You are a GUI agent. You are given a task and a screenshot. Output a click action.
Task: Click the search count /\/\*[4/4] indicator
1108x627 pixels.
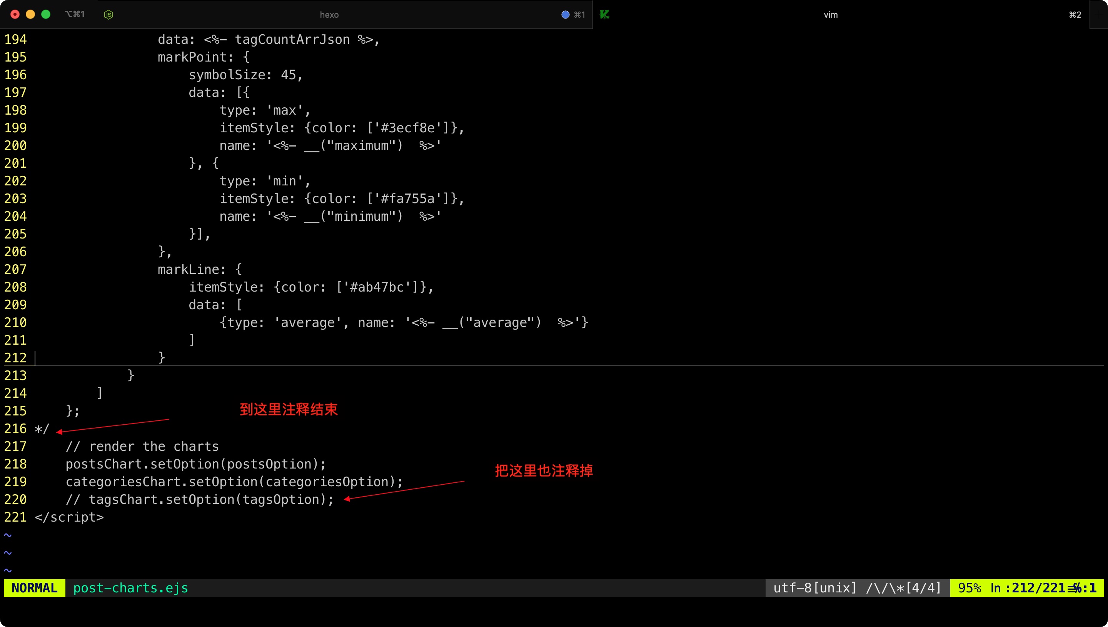pyautogui.click(x=903, y=588)
